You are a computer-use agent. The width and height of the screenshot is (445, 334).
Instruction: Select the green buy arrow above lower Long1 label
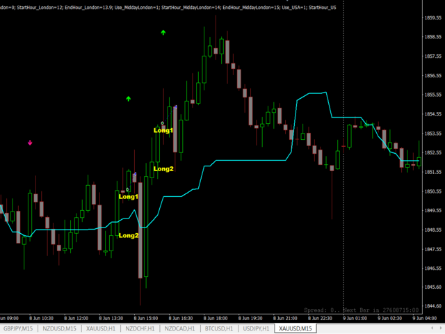coord(128,99)
